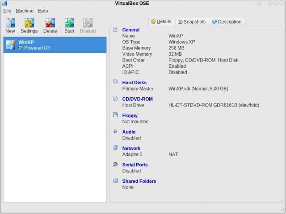Open the Hard Disks settings link
This screenshot has height=214, width=286.
[x=135, y=82]
